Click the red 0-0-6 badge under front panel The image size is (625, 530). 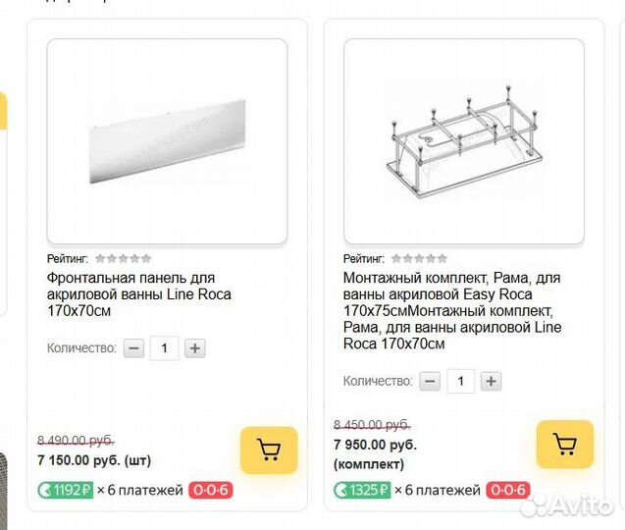tap(210, 490)
